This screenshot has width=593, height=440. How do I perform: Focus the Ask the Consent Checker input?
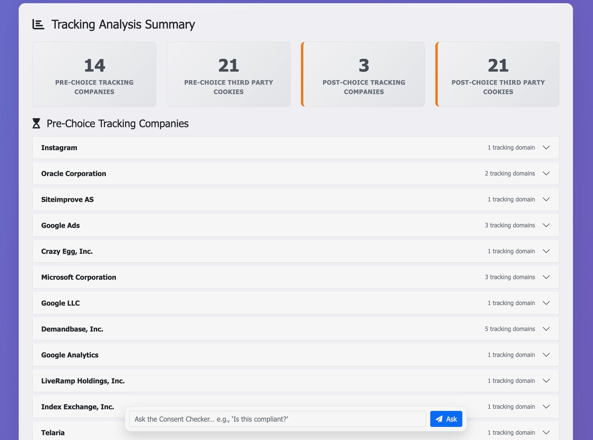[x=277, y=419]
